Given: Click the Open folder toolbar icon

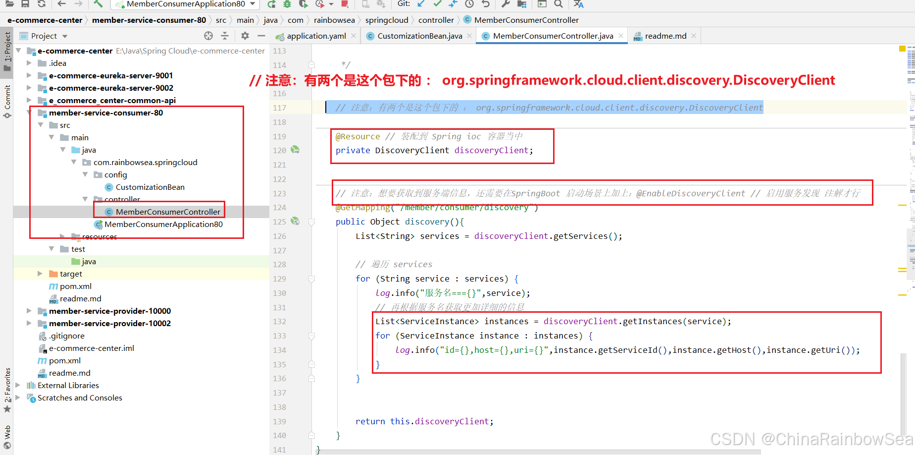Looking at the screenshot, I should (x=9, y=4).
